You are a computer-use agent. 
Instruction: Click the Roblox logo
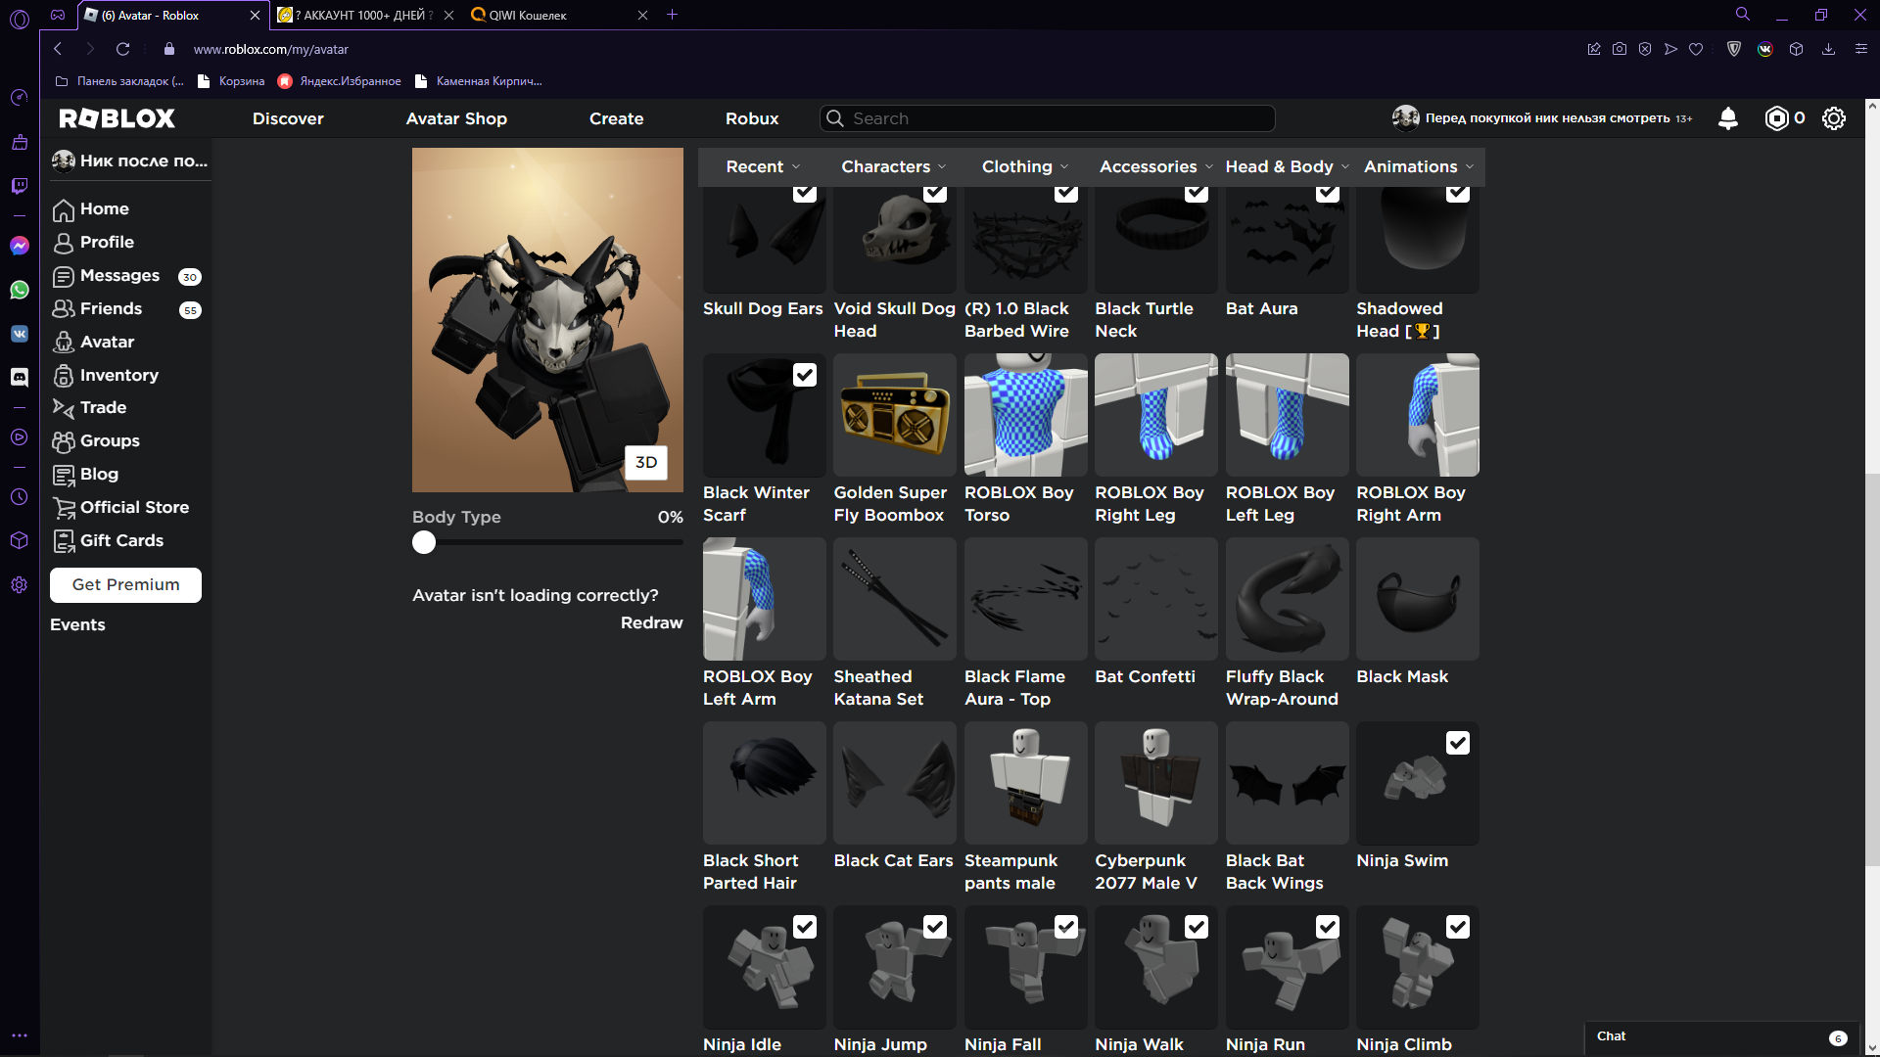click(x=117, y=118)
